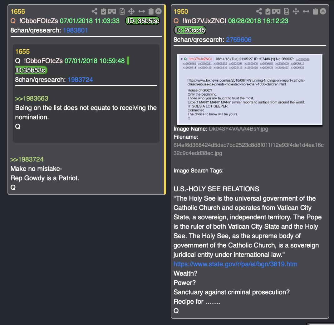
Task: Open the embedded Fox News post screenshot thumbnail
Action: click(250, 89)
